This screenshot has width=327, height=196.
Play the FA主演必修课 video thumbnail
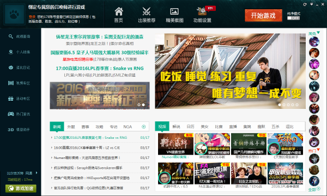pos(213,174)
